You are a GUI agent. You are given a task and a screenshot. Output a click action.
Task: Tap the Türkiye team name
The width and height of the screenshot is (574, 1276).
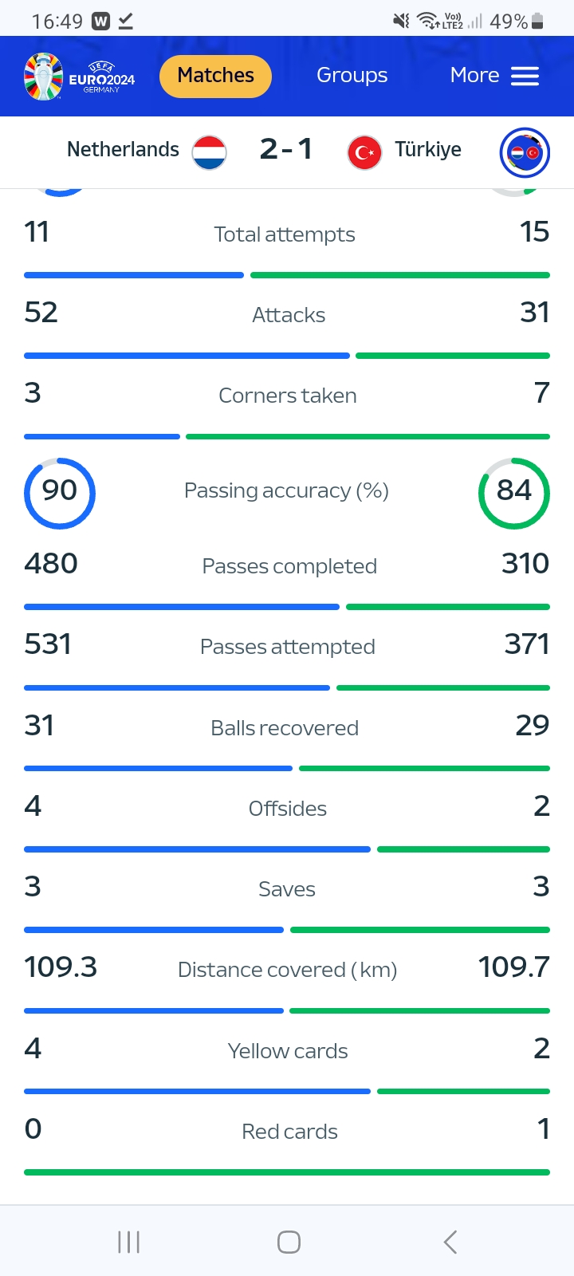coord(428,149)
